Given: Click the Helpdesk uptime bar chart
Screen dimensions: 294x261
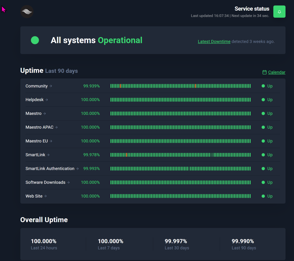Looking at the screenshot, I should [x=181, y=100].
